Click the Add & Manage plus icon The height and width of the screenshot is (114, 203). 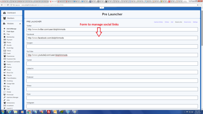(4, 29)
